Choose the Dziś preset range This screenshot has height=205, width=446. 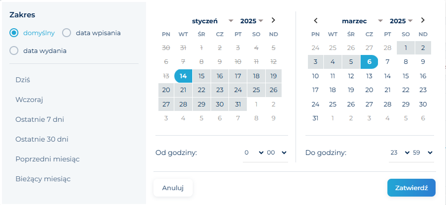pos(24,79)
